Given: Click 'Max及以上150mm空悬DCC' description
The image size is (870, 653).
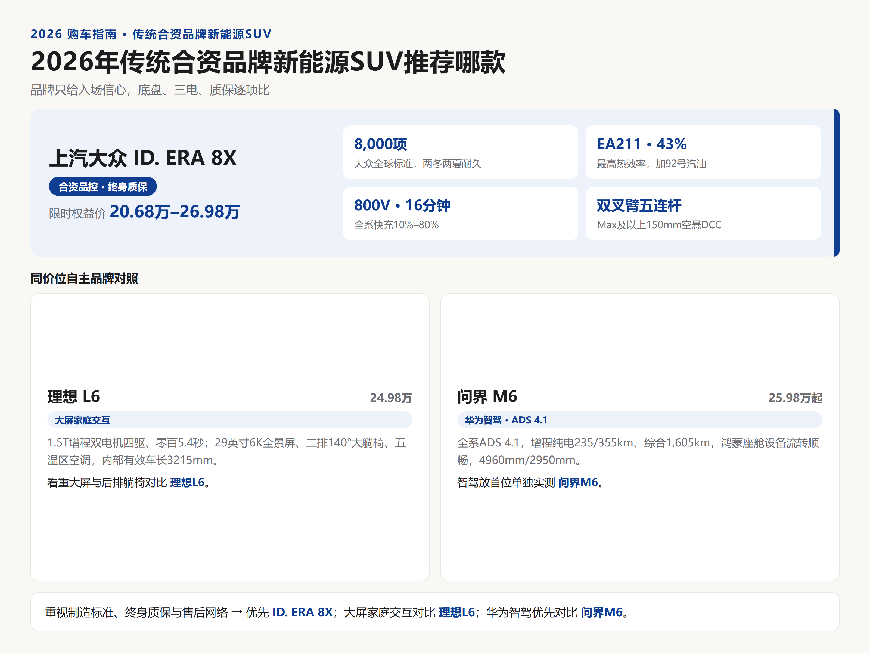Looking at the screenshot, I should pos(659,225).
